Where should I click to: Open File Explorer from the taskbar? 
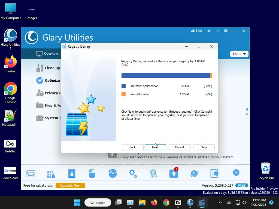coord(142,202)
